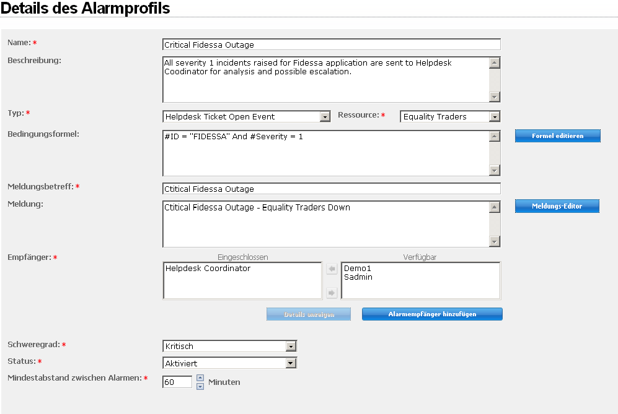618x414 pixels.
Task: Click the move-left arrow between recipient lists
Action: tap(332, 269)
